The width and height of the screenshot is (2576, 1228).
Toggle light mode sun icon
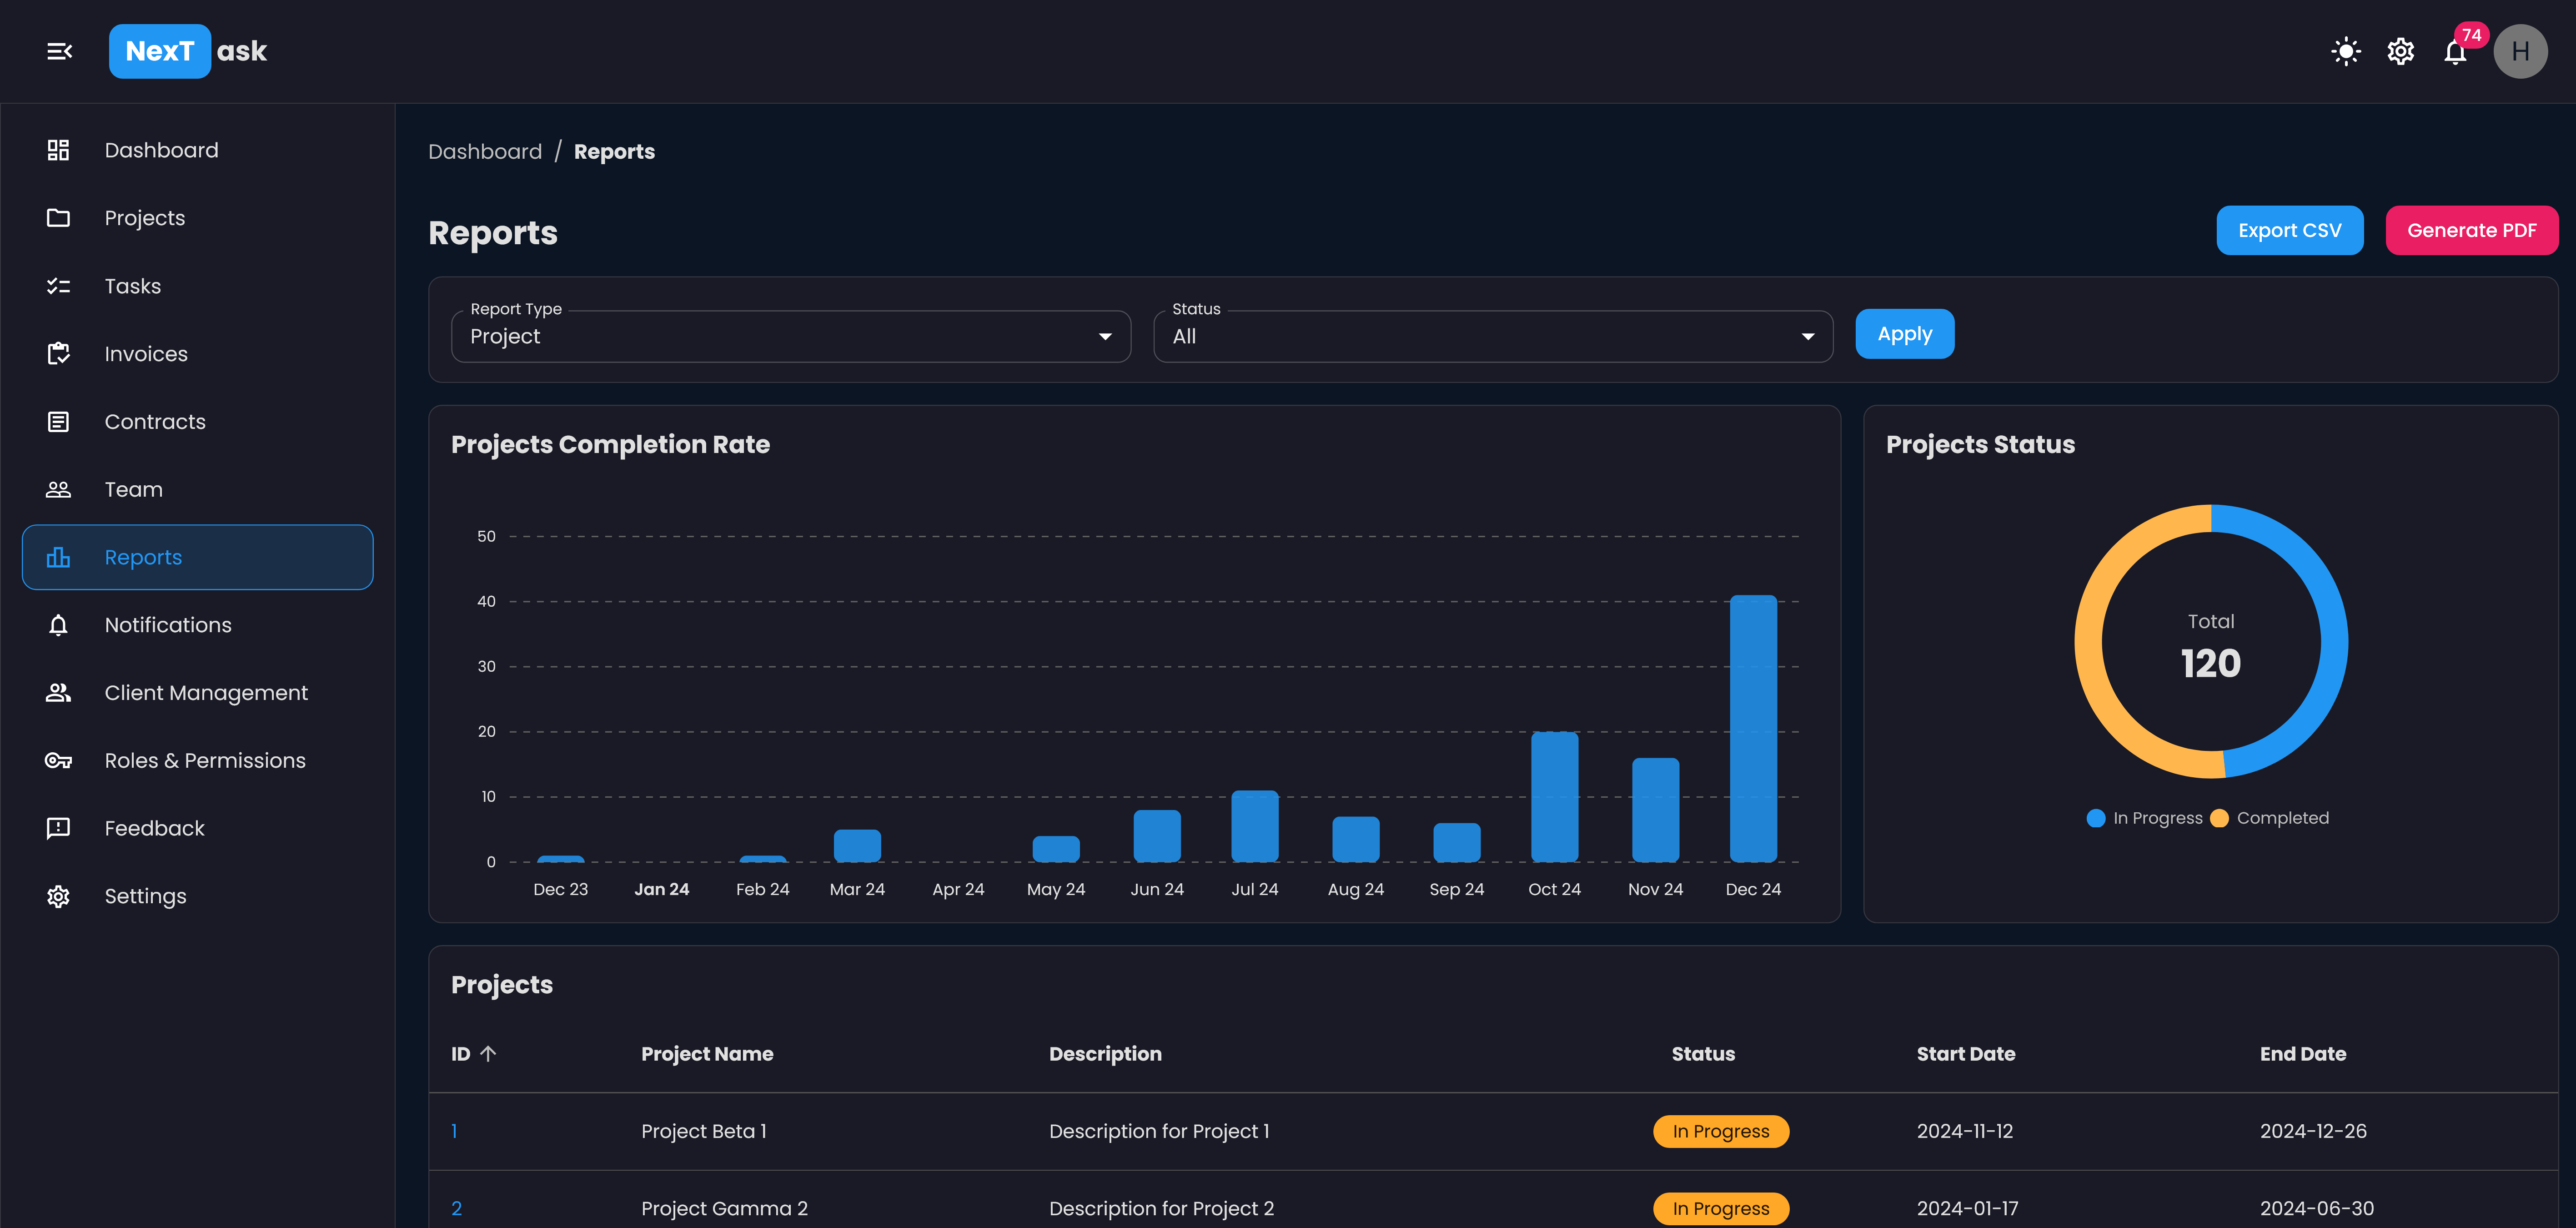(x=2345, y=51)
